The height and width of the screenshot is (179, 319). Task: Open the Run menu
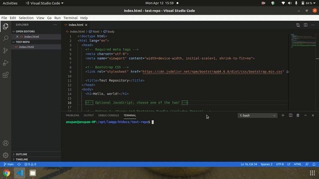tap(57, 18)
